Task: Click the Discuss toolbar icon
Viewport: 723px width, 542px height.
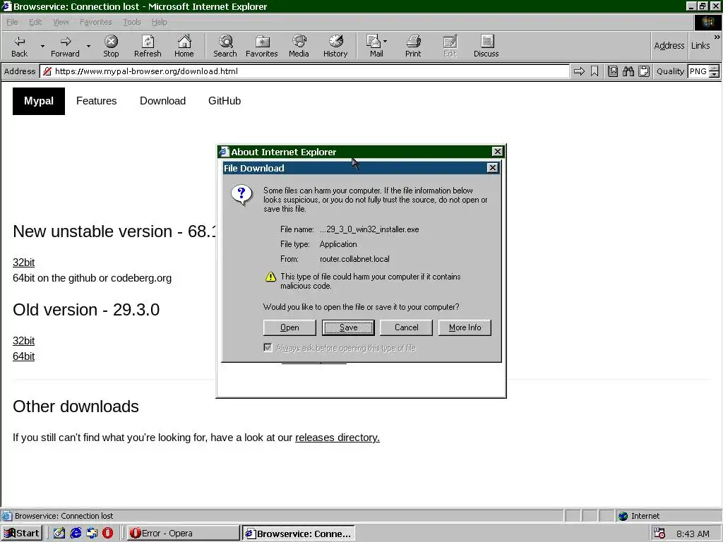Action: tap(486, 46)
